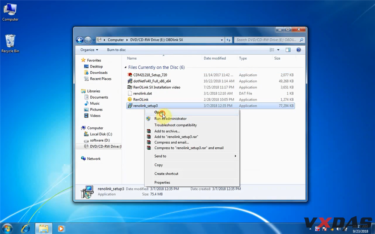Viewport: 375px width, 234px height.
Task: Open Desktop in the navigation pane
Action: [96, 66]
